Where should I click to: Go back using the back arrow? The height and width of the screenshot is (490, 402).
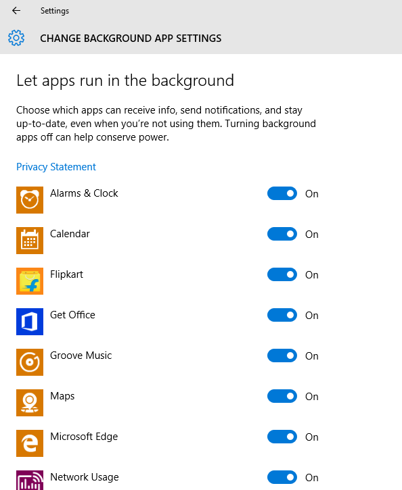pos(16,11)
